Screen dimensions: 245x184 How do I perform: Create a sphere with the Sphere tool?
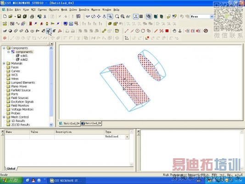tap(10, 31)
